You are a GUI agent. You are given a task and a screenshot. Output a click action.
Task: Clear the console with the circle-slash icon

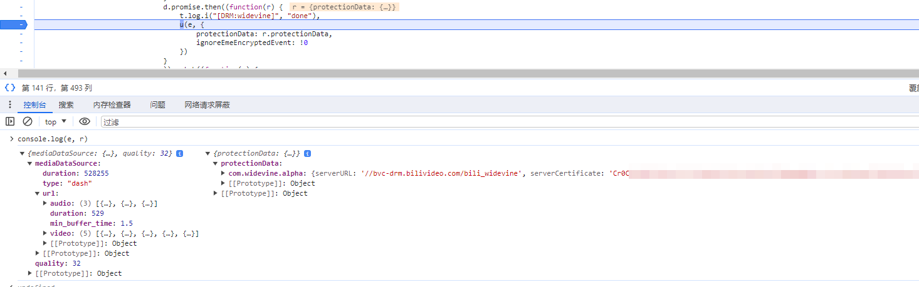pos(28,121)
